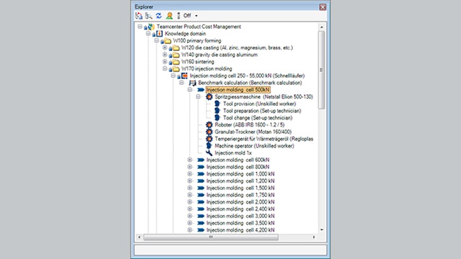Image resolution: width=461 pixels, height=259 pixels.
Task: Click the traffic light icon beside Off
Action: click(178, 15)
